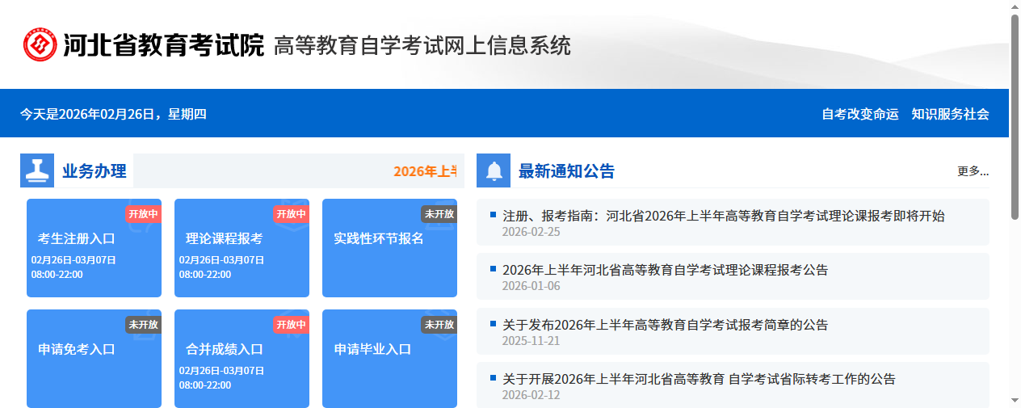
Task: Open the 理论课程报考 tile
Action: (x=225, y=239)
